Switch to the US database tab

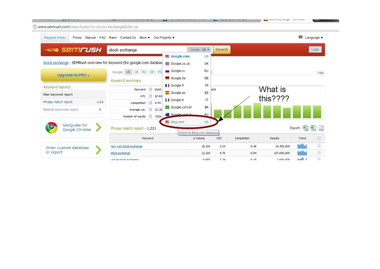(128, 72)
